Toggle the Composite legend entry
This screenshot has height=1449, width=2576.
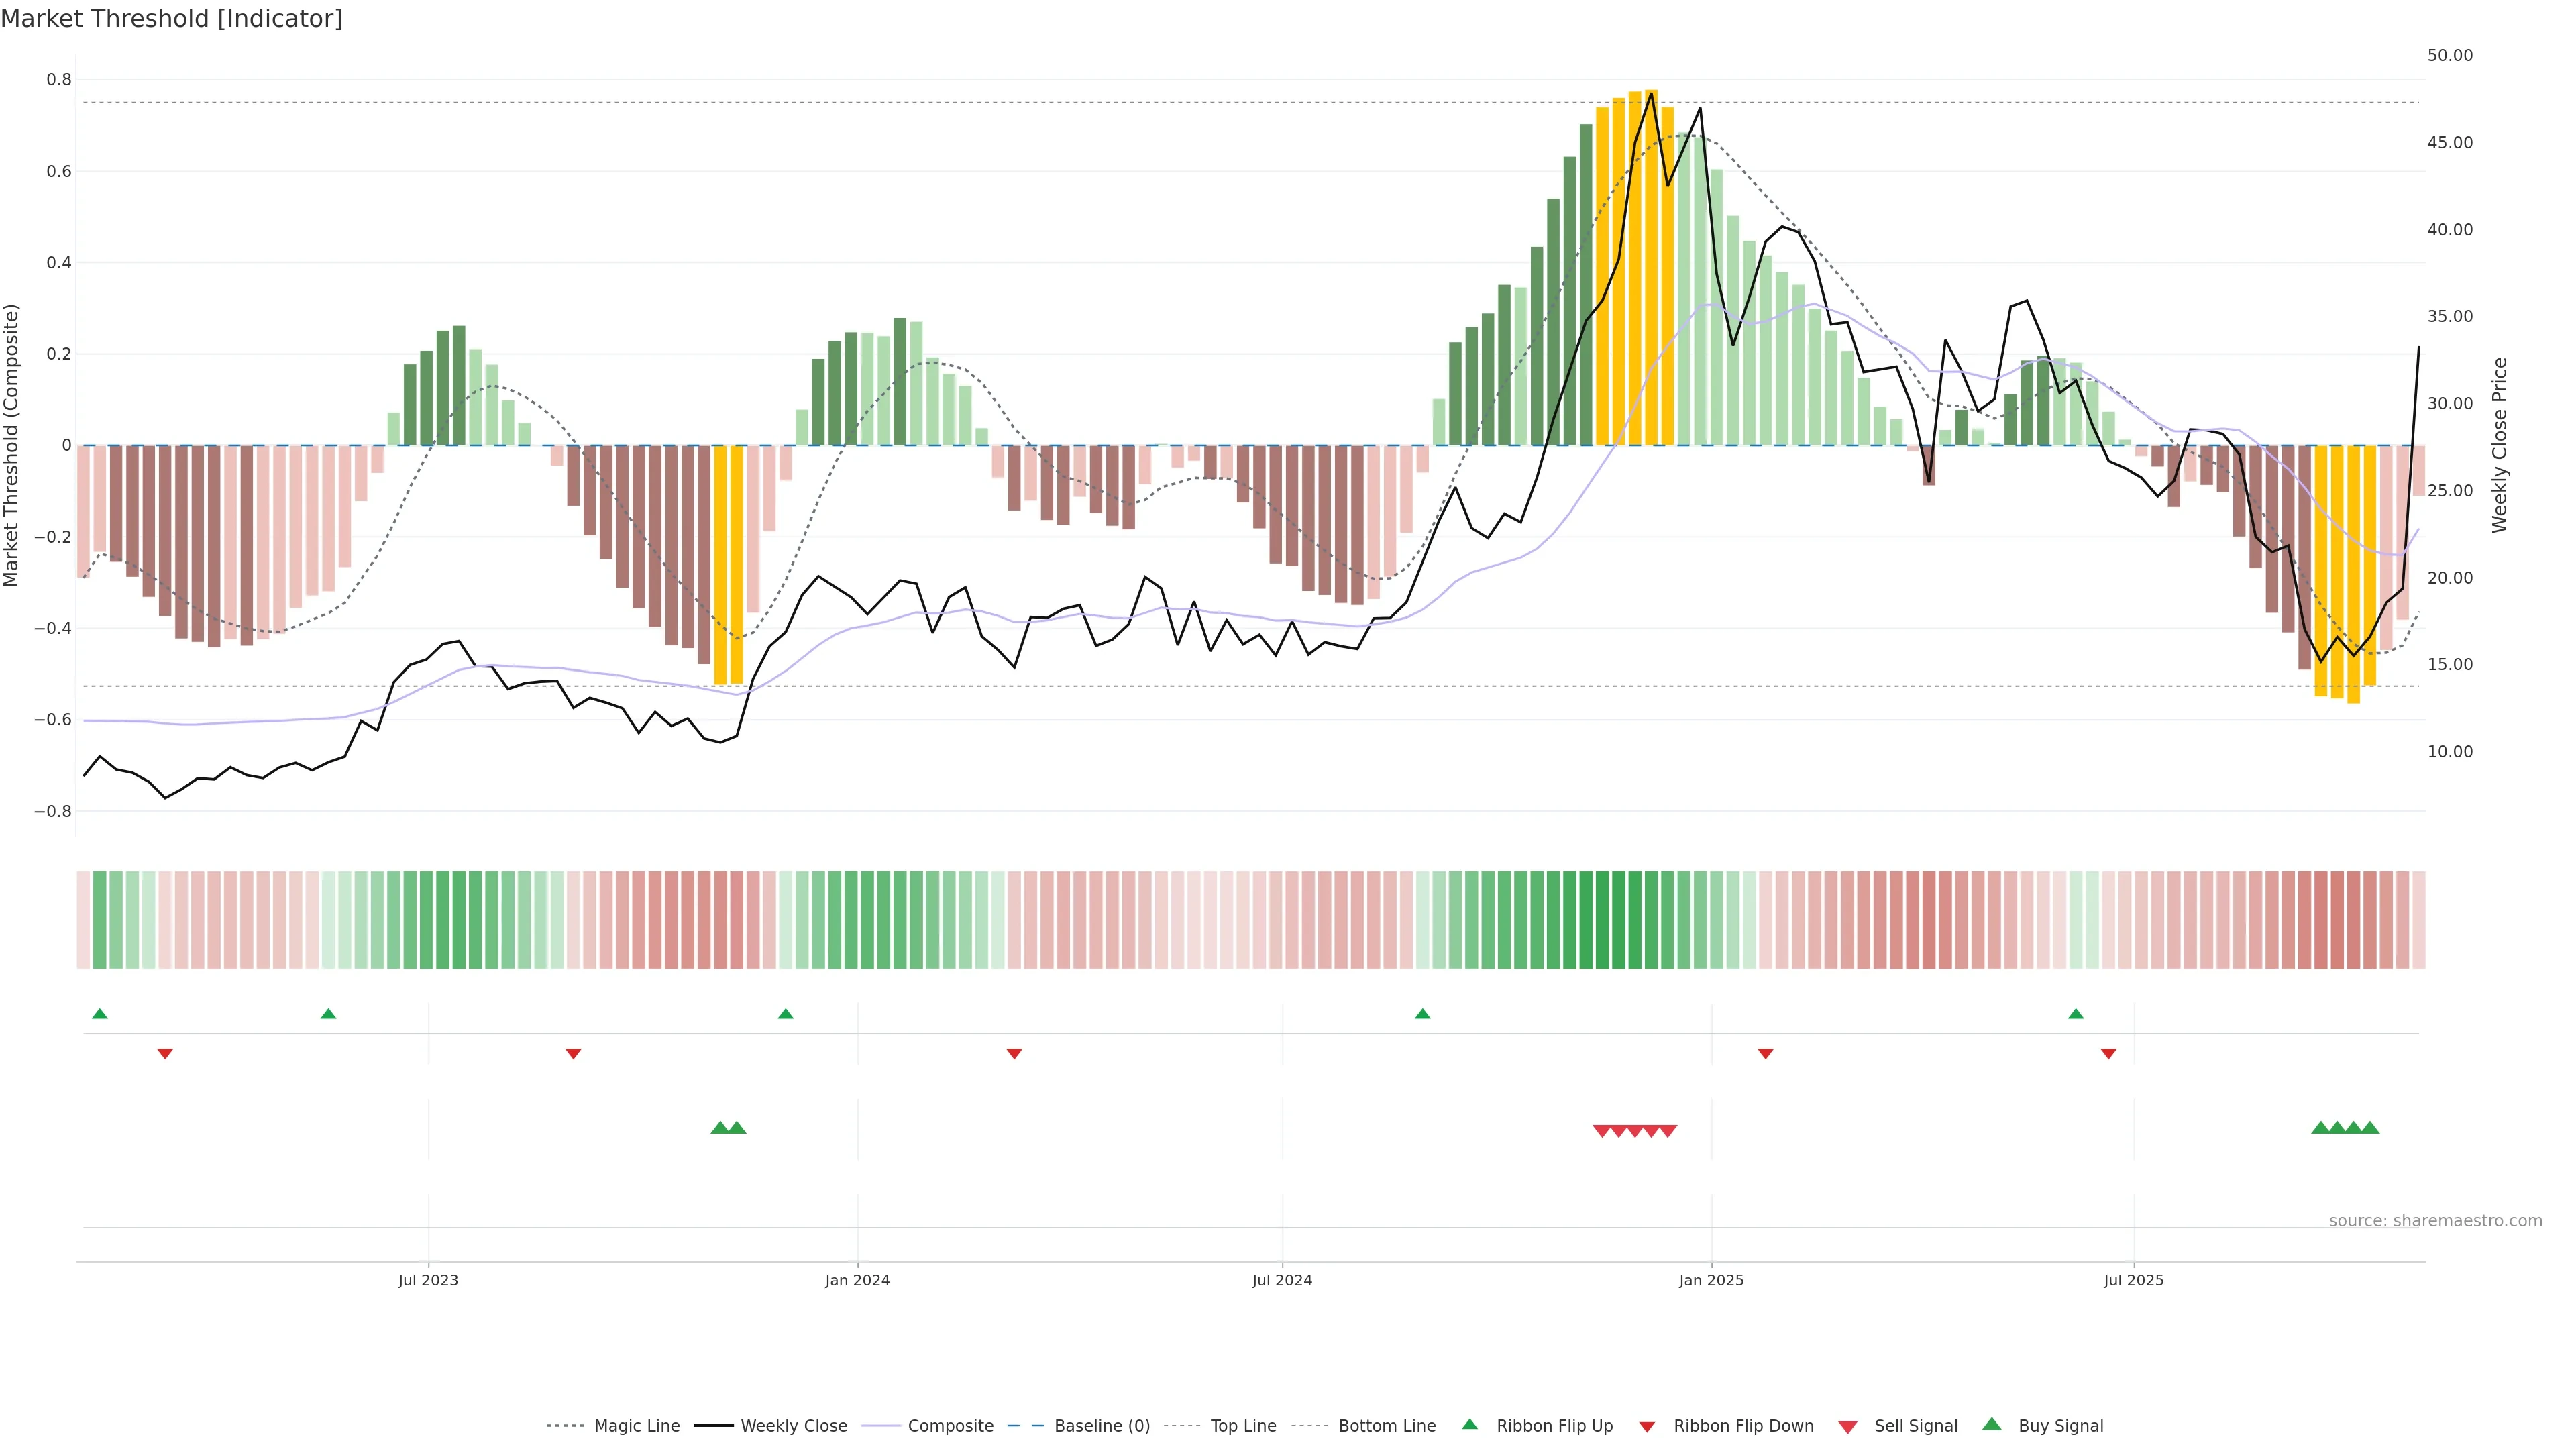[x=950, y=1426]
